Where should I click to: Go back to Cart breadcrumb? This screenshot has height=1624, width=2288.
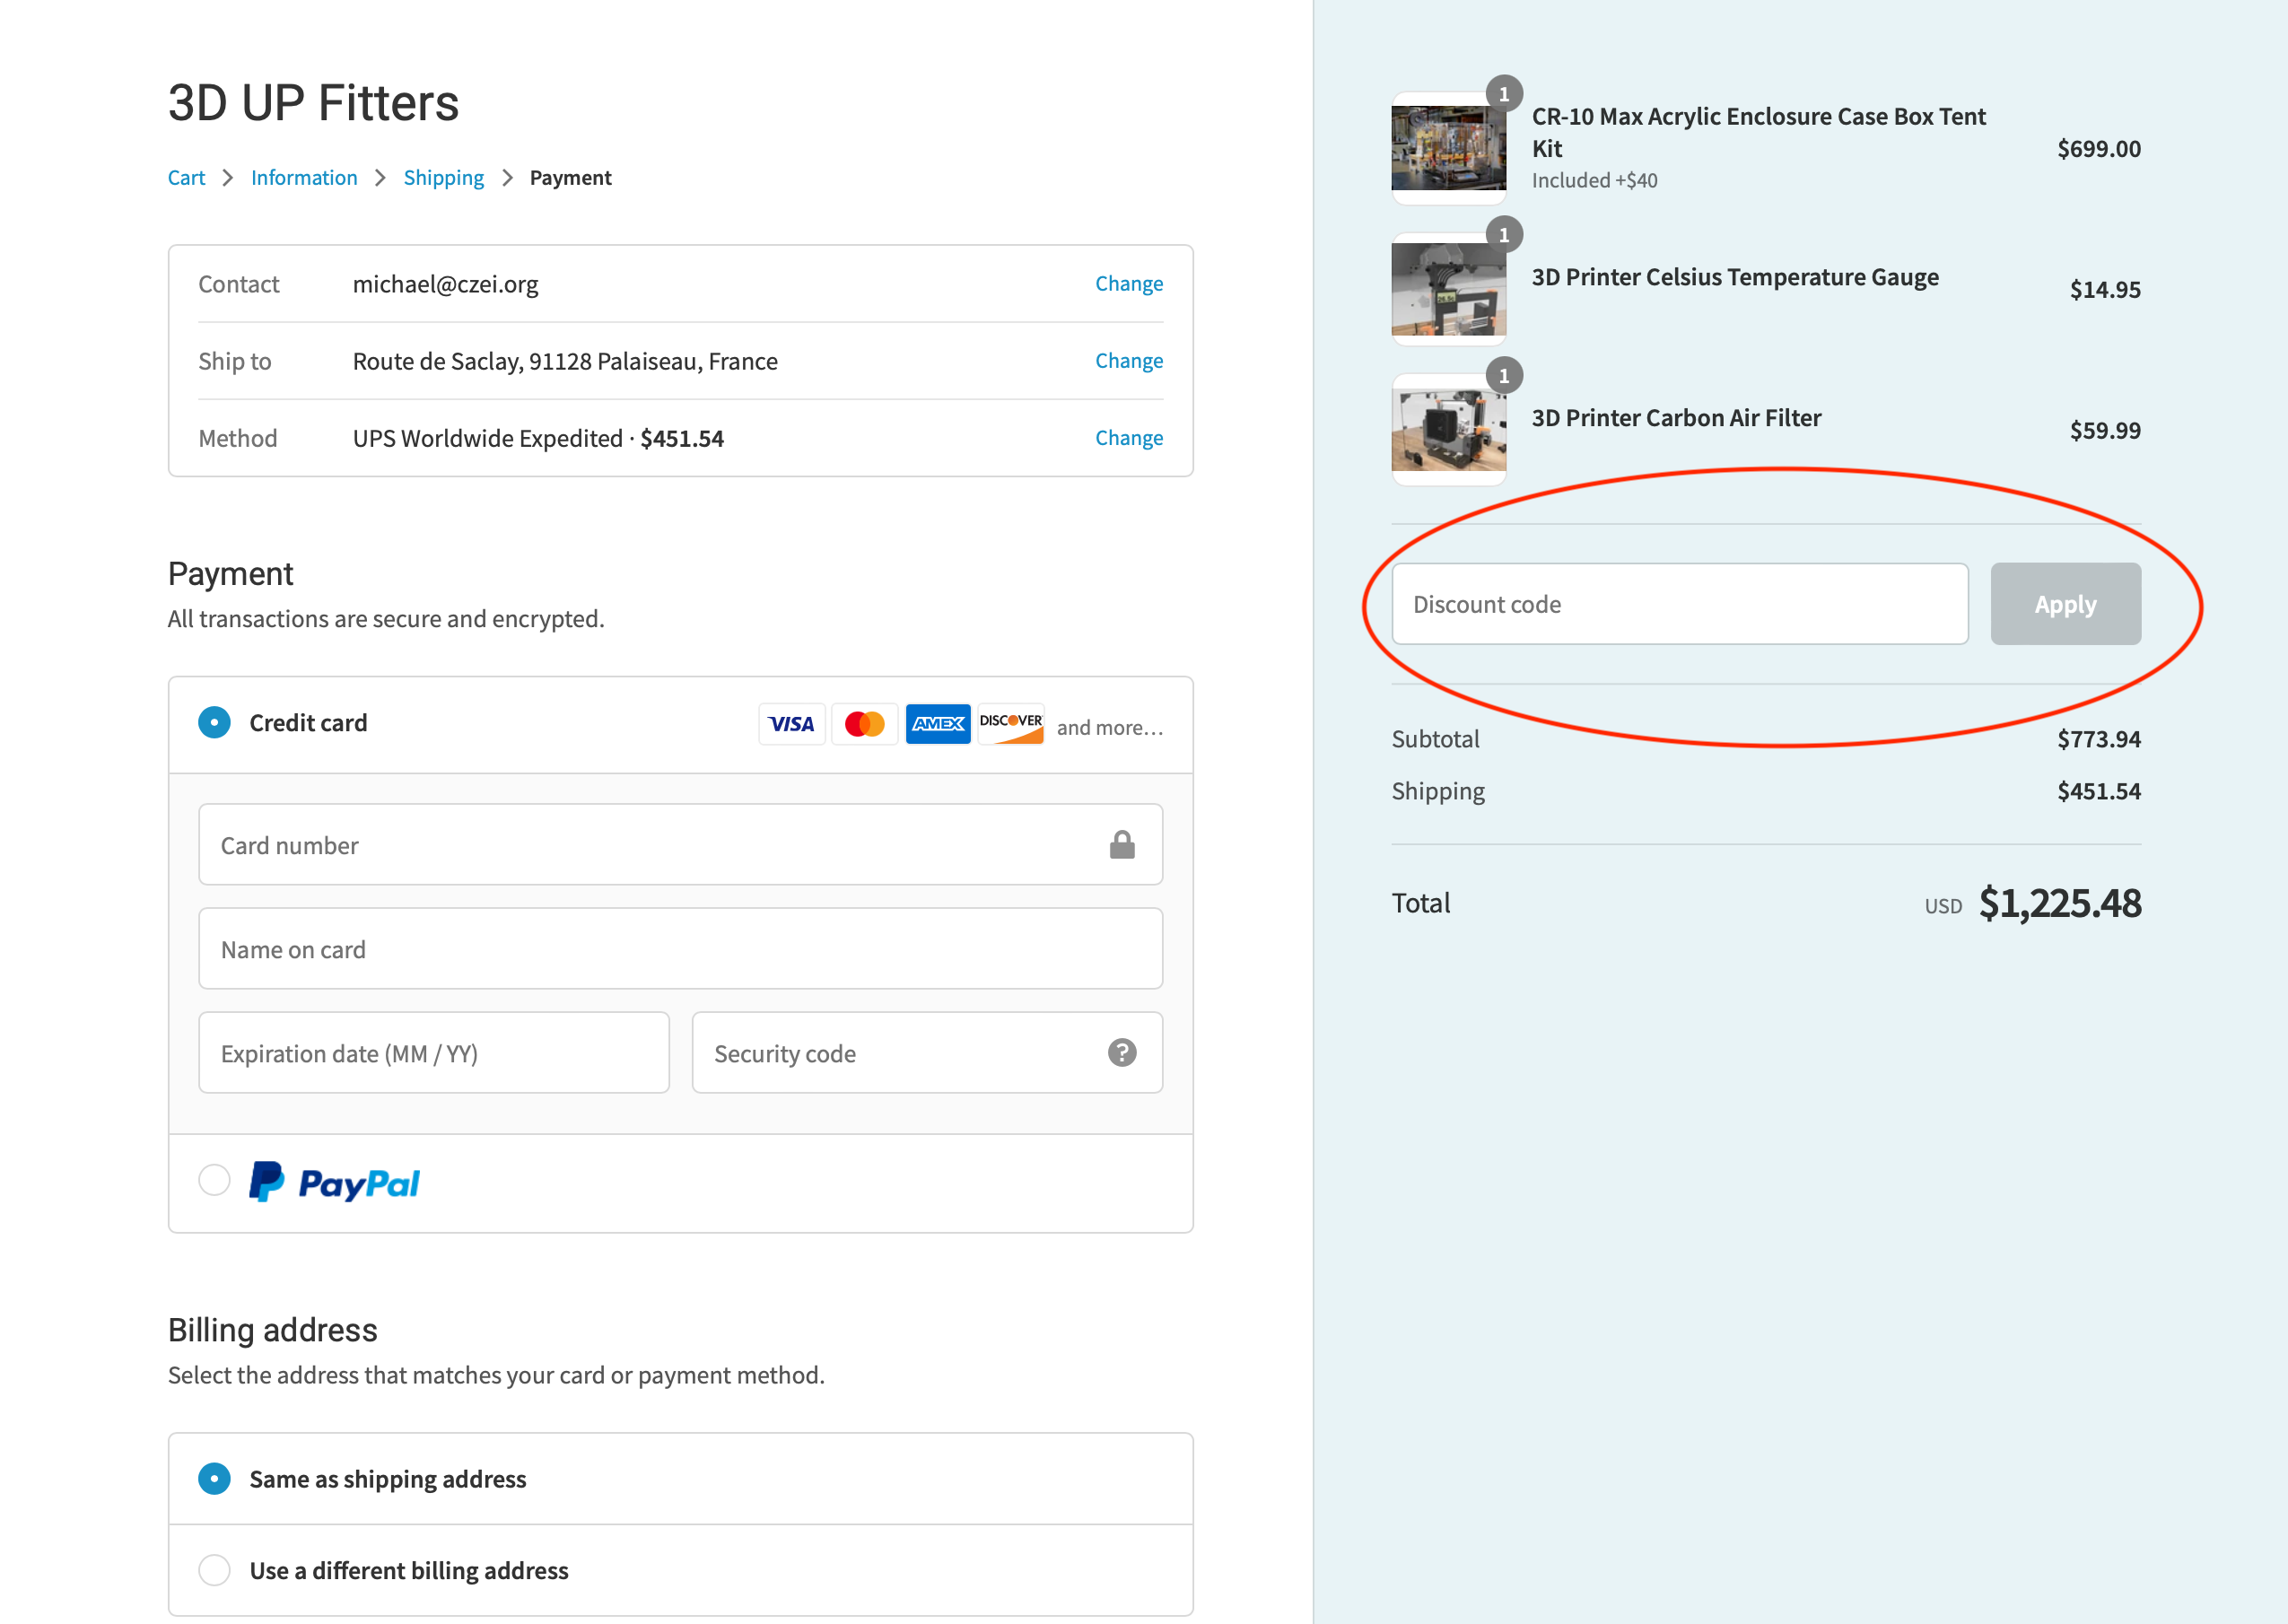pos(186,177)
